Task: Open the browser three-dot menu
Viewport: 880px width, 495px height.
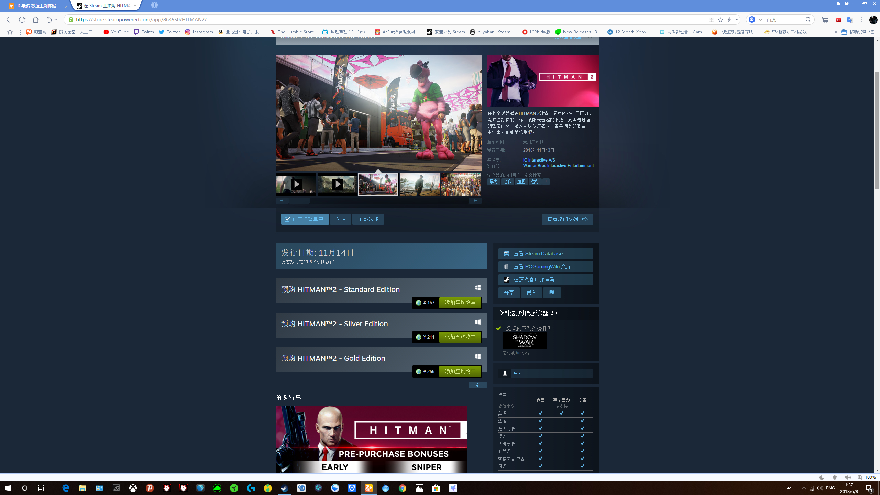Action: tap(861, 20)
